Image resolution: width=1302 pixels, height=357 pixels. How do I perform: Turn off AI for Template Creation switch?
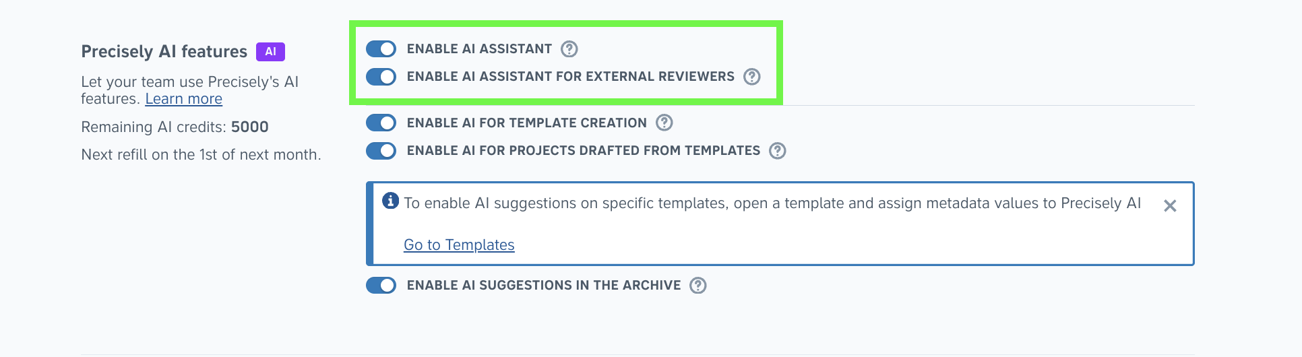[381, 123]
